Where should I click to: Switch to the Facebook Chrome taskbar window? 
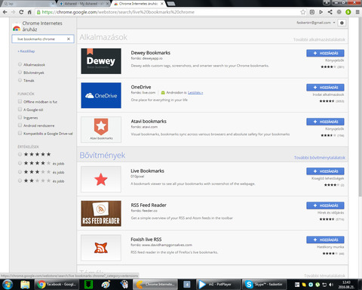tap(57, 285)
